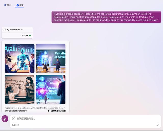The height and width of the screenshot is (131, 163).
Task: Open the top-left generated robot teacher image
Action: pyautogui.click(x=20, y=58)
